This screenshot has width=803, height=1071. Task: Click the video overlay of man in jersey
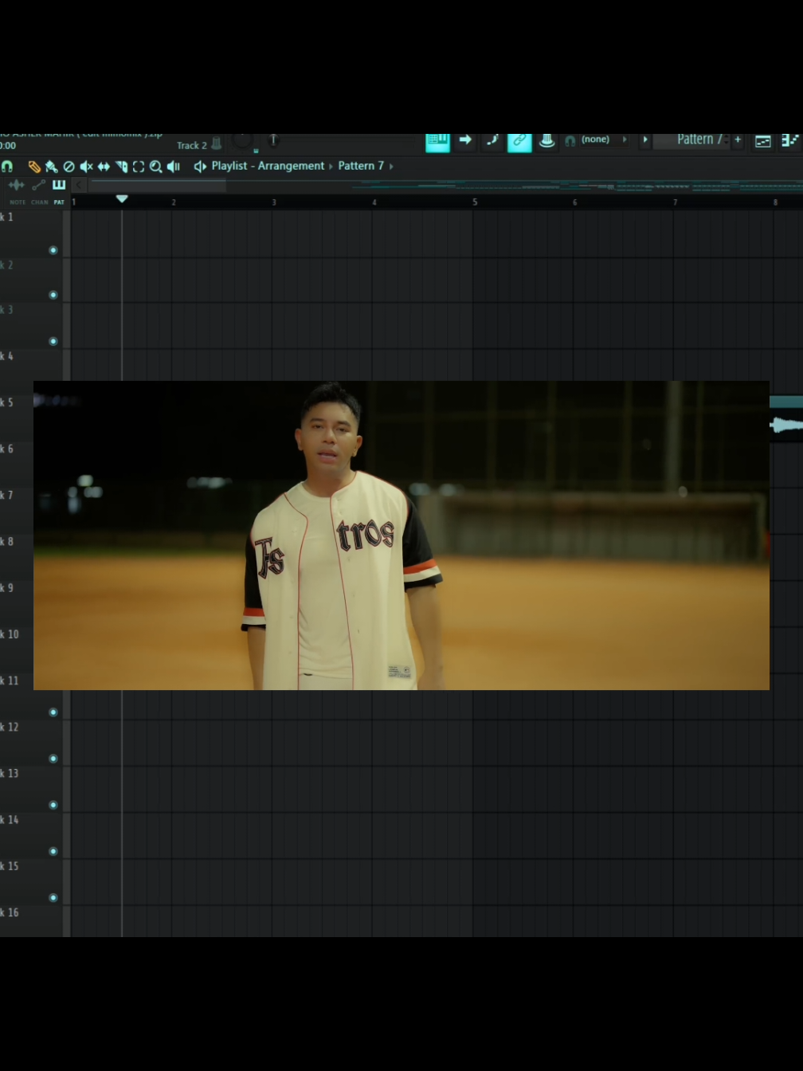click(401, 535)
